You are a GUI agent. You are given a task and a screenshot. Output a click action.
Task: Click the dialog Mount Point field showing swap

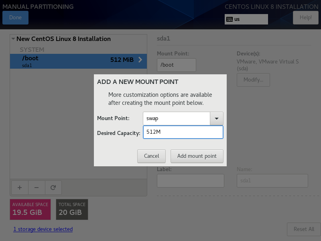177,118
